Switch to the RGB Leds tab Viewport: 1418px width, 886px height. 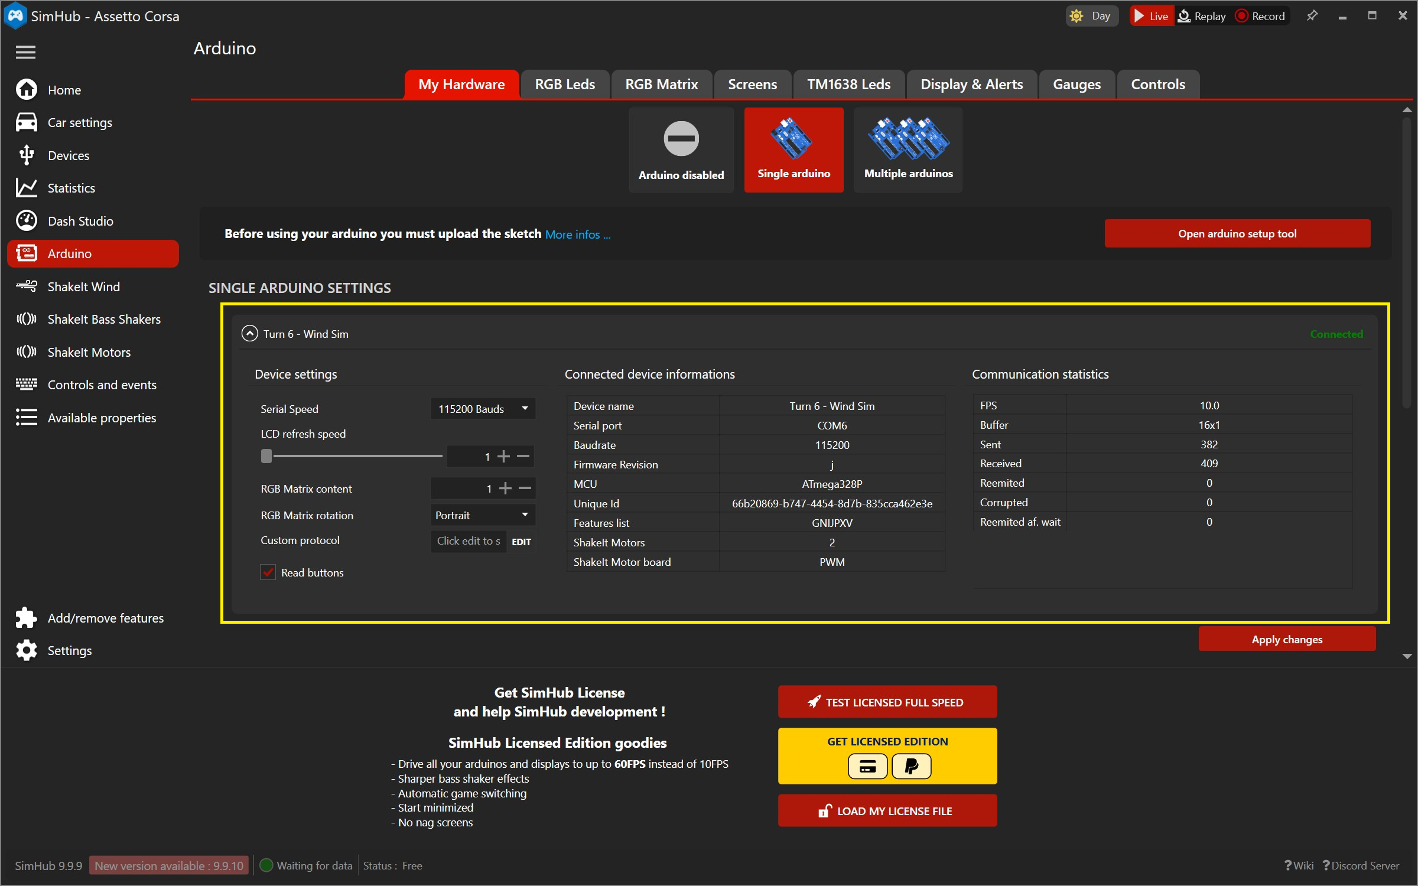pos(564,84)
